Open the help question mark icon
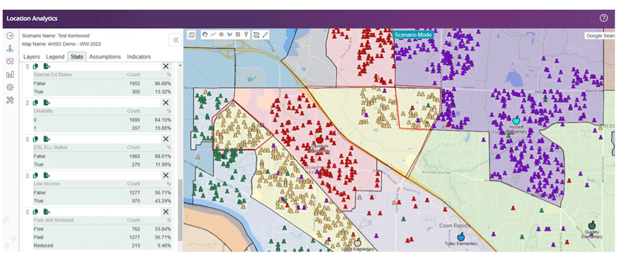The image size is (618, 264). point(603,18)
